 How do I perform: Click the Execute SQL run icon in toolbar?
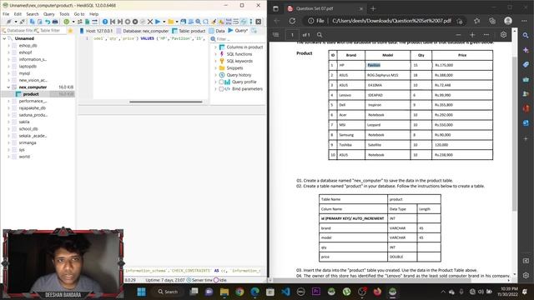point(158,22)
